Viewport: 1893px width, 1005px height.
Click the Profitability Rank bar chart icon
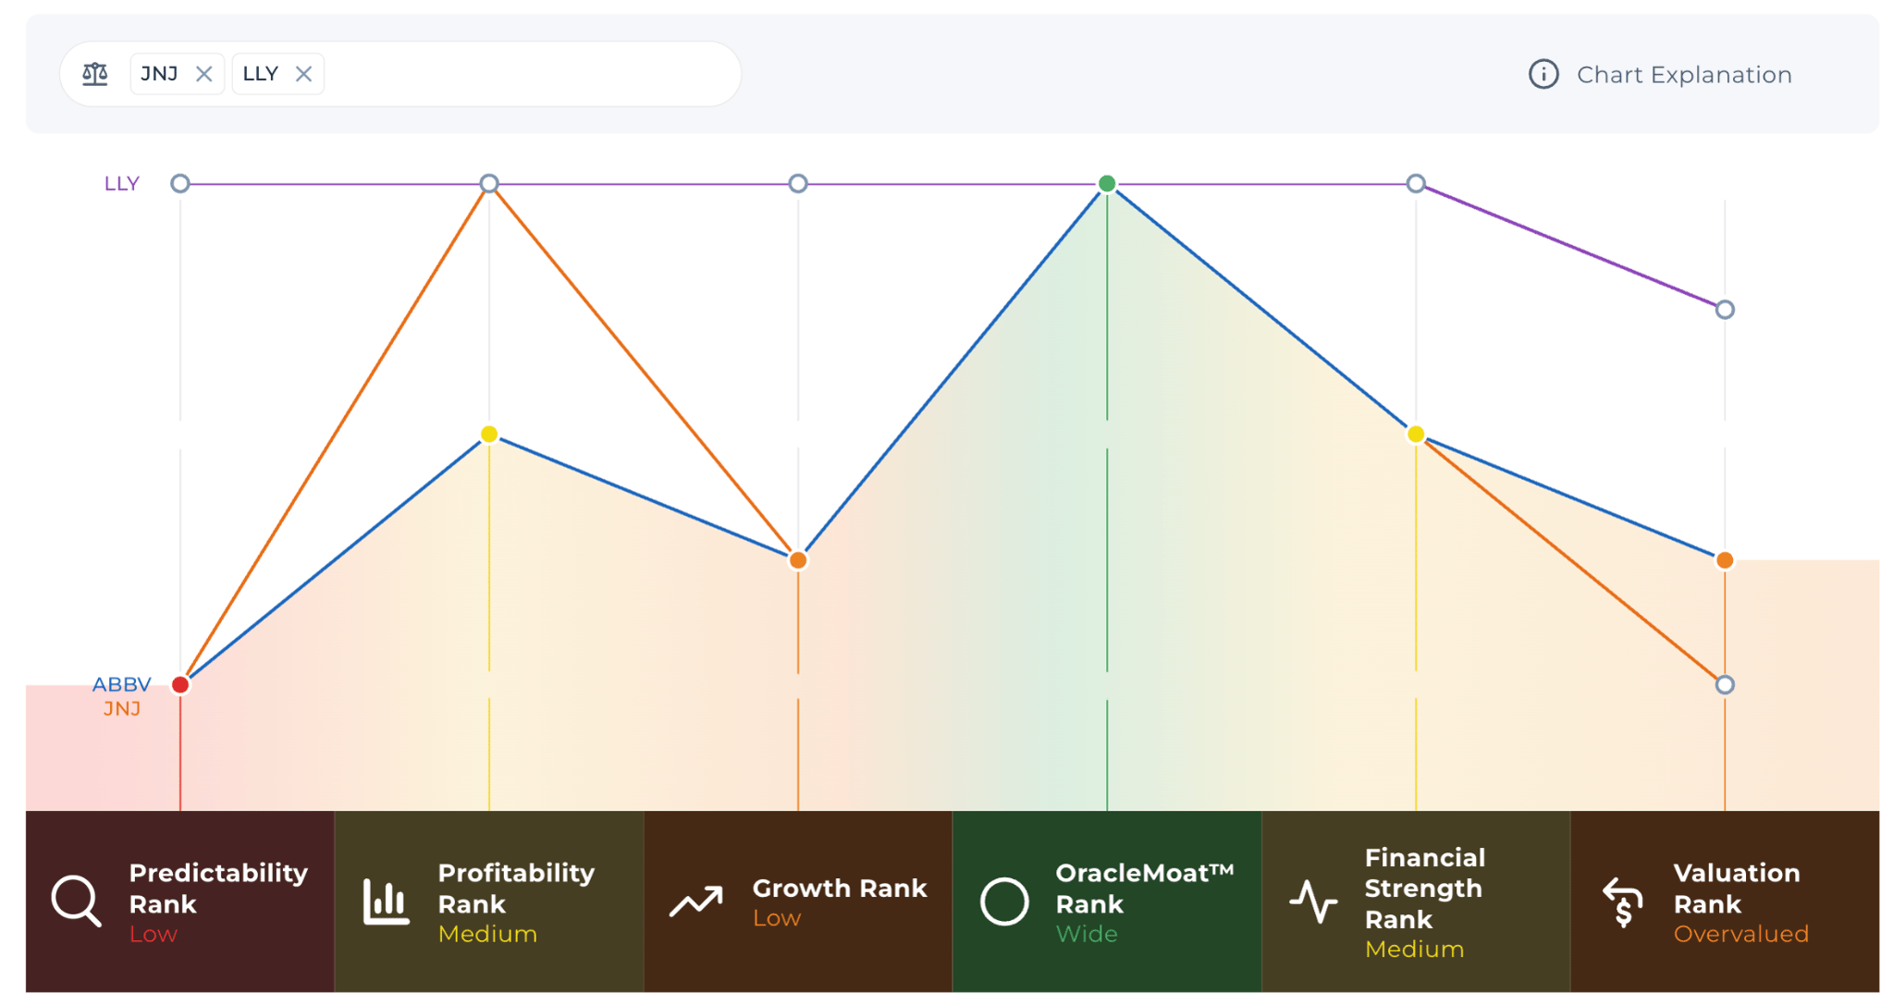pyautogui.click(x=386, y=901)
